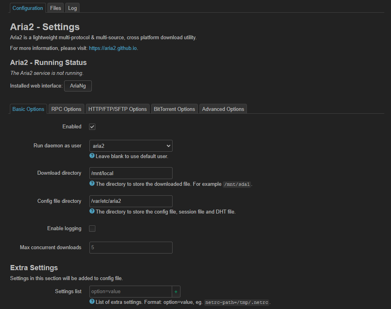The width and height of the screenshot is (391, 309).
Task: Click the 'Download directory' label
Action: (x=59, y=173)
